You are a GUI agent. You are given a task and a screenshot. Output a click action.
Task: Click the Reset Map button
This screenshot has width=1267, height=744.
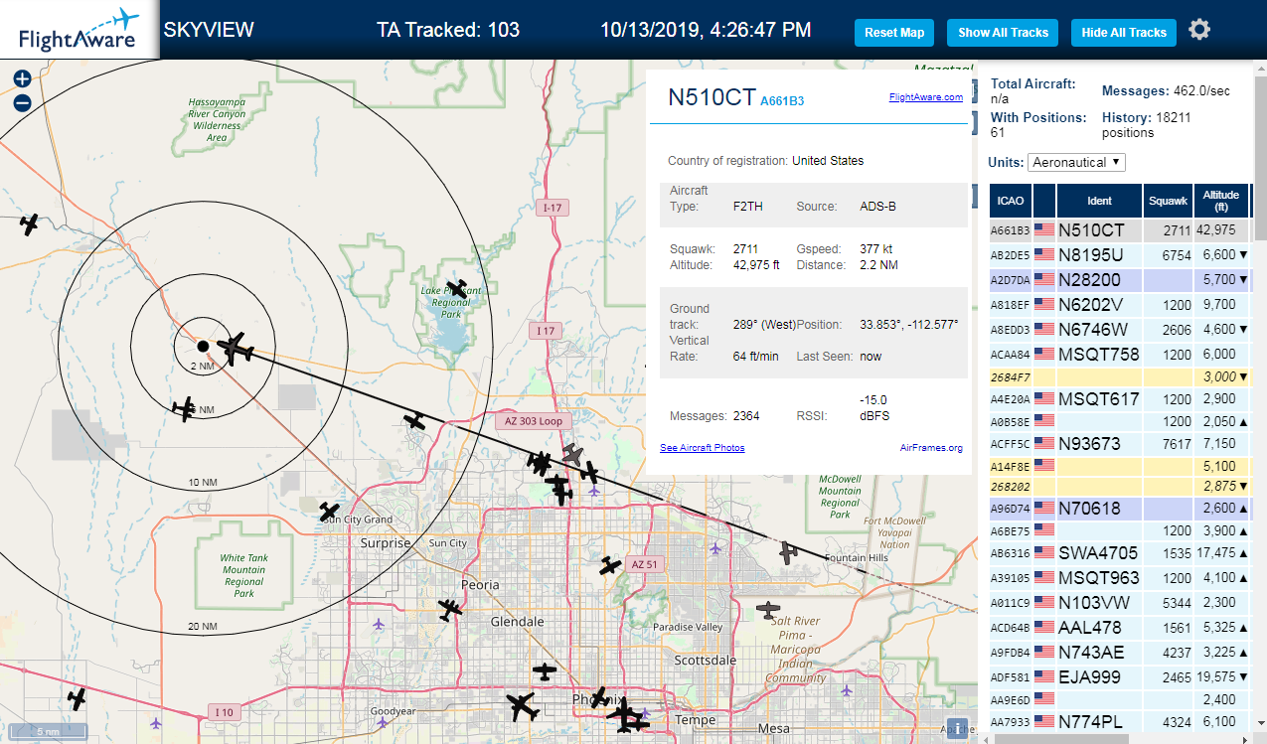[x=894, y=32]
